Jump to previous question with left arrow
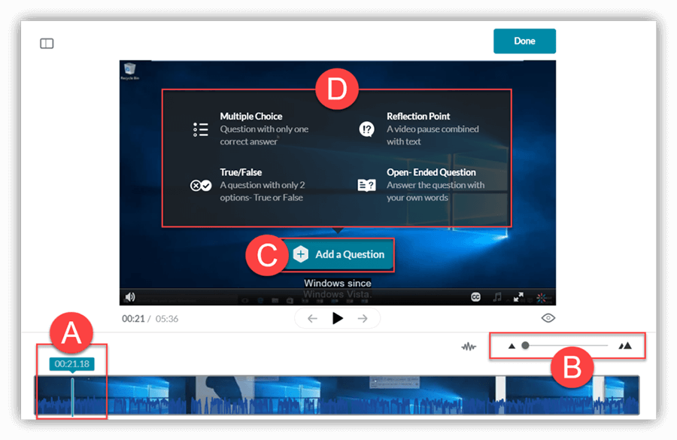Viewport: 677px width, 440px height. point(313,319)
